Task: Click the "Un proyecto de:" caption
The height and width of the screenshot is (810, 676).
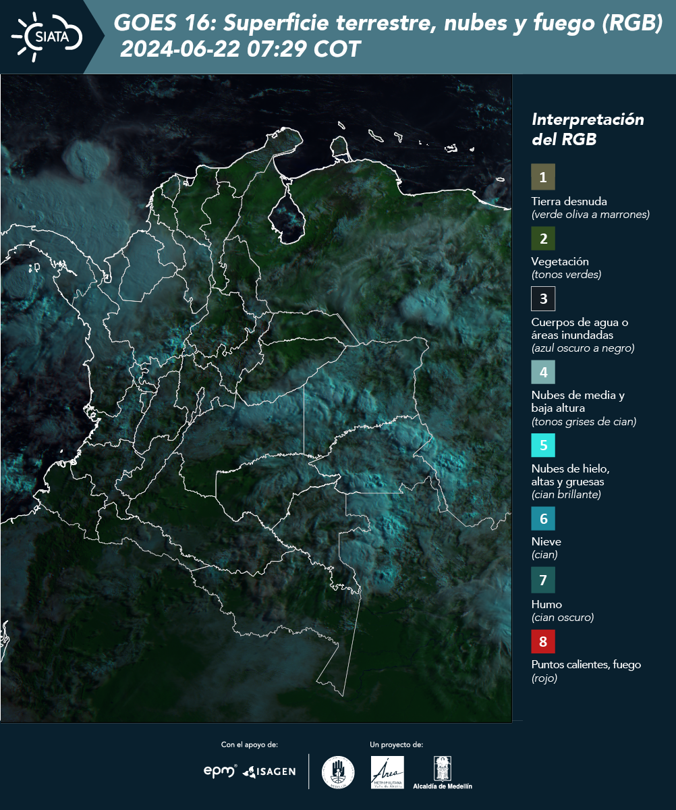Action: coord(397,745)
